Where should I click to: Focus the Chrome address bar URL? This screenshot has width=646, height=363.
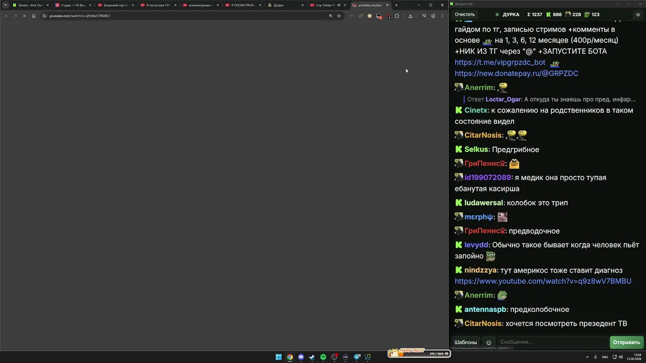pyautogui.click(x=80, y=16)
